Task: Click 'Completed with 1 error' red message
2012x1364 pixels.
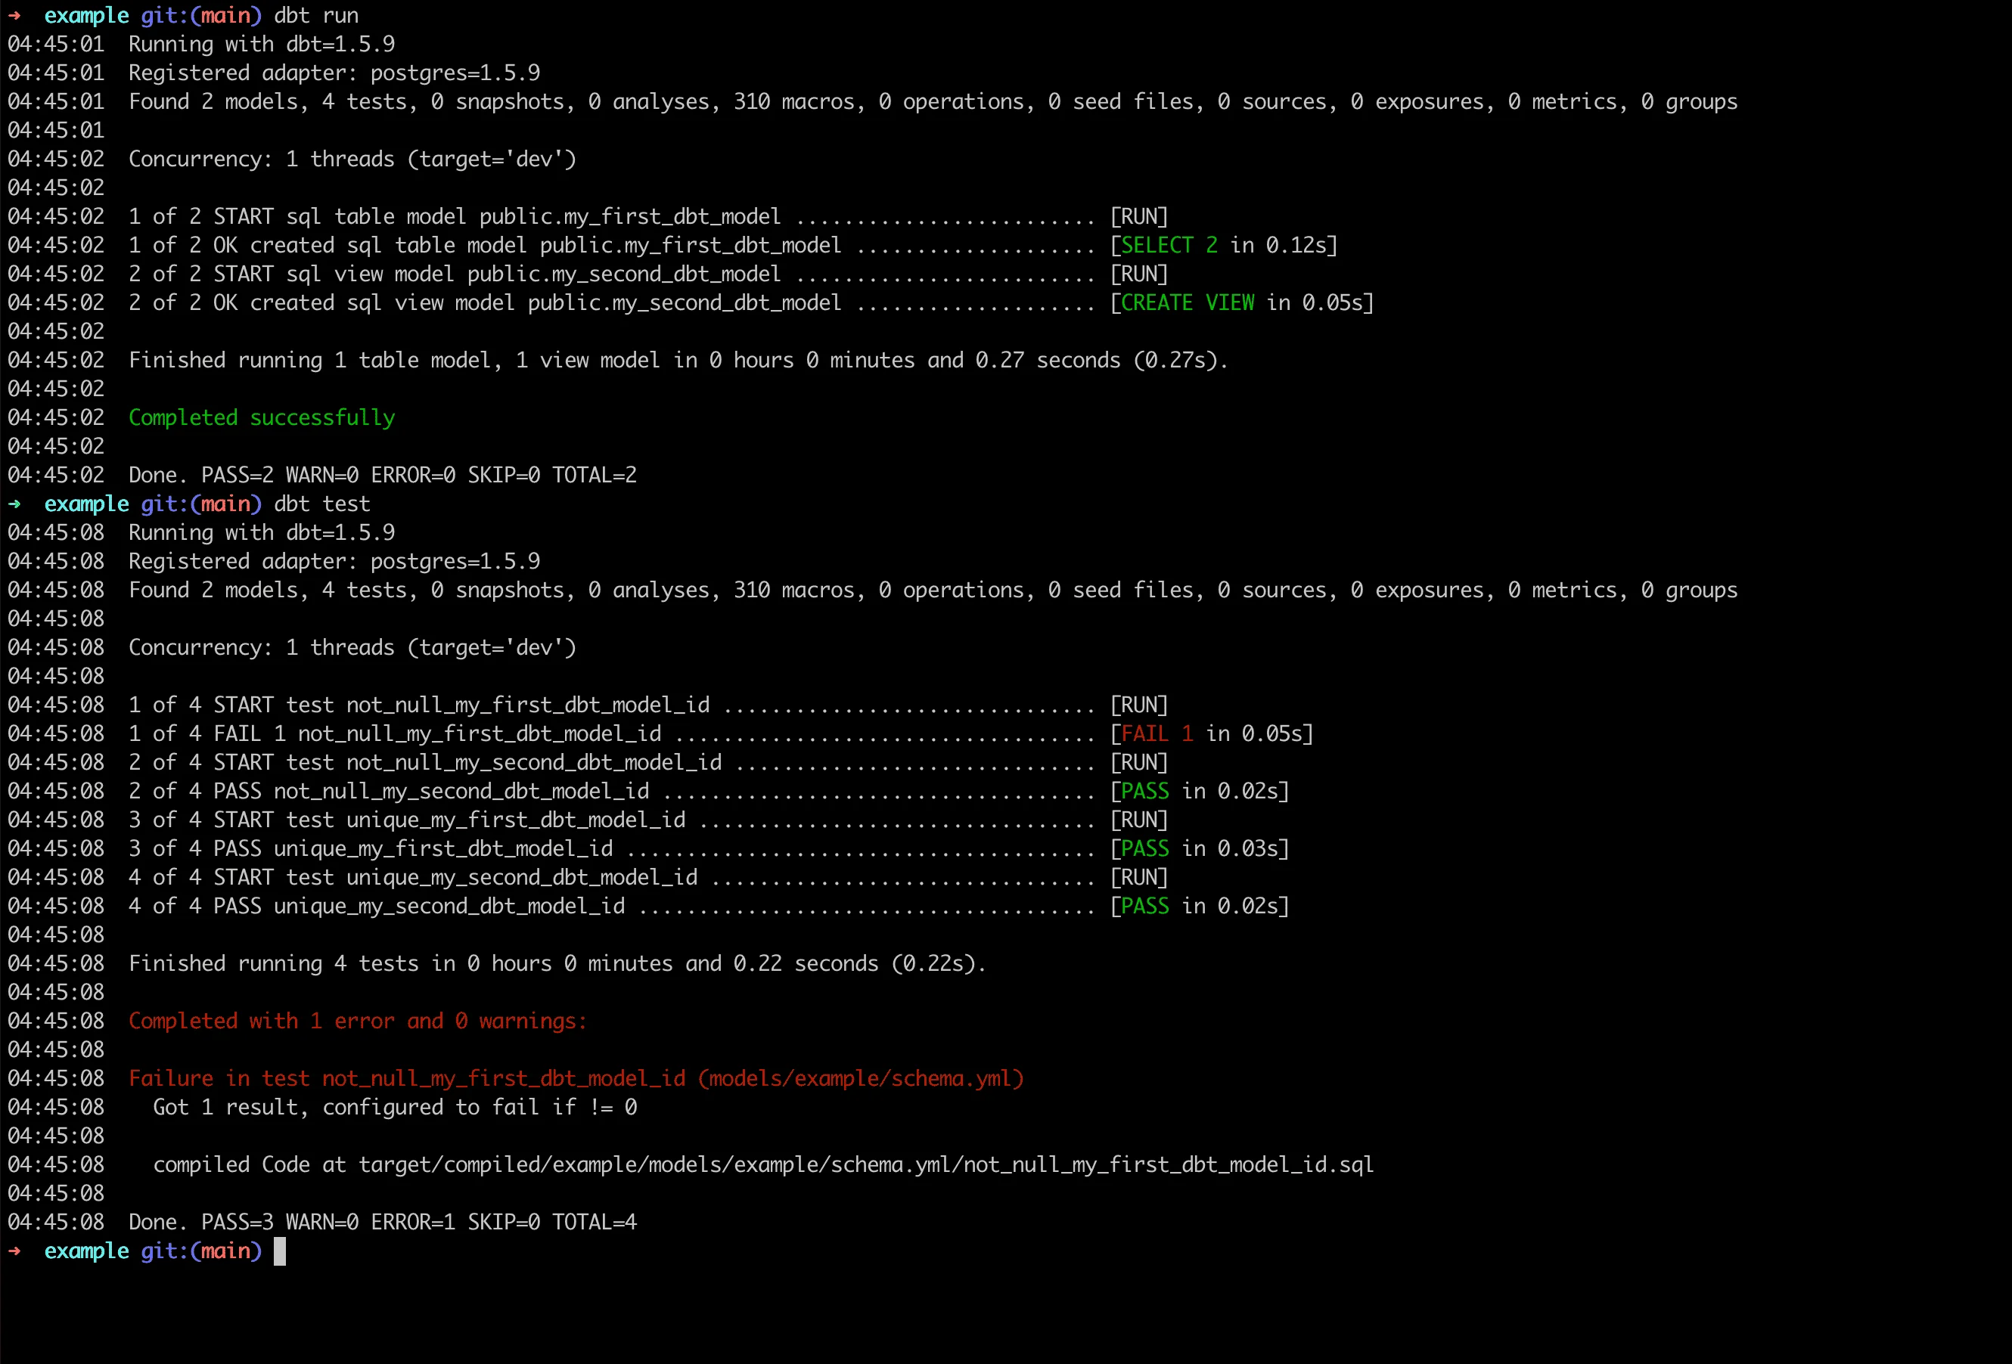Action: [x=358, y=1021]
